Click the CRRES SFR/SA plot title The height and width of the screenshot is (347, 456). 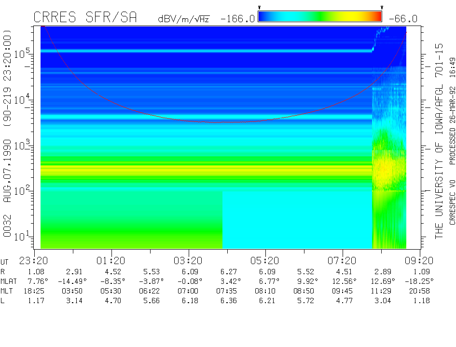click(85, 18)
